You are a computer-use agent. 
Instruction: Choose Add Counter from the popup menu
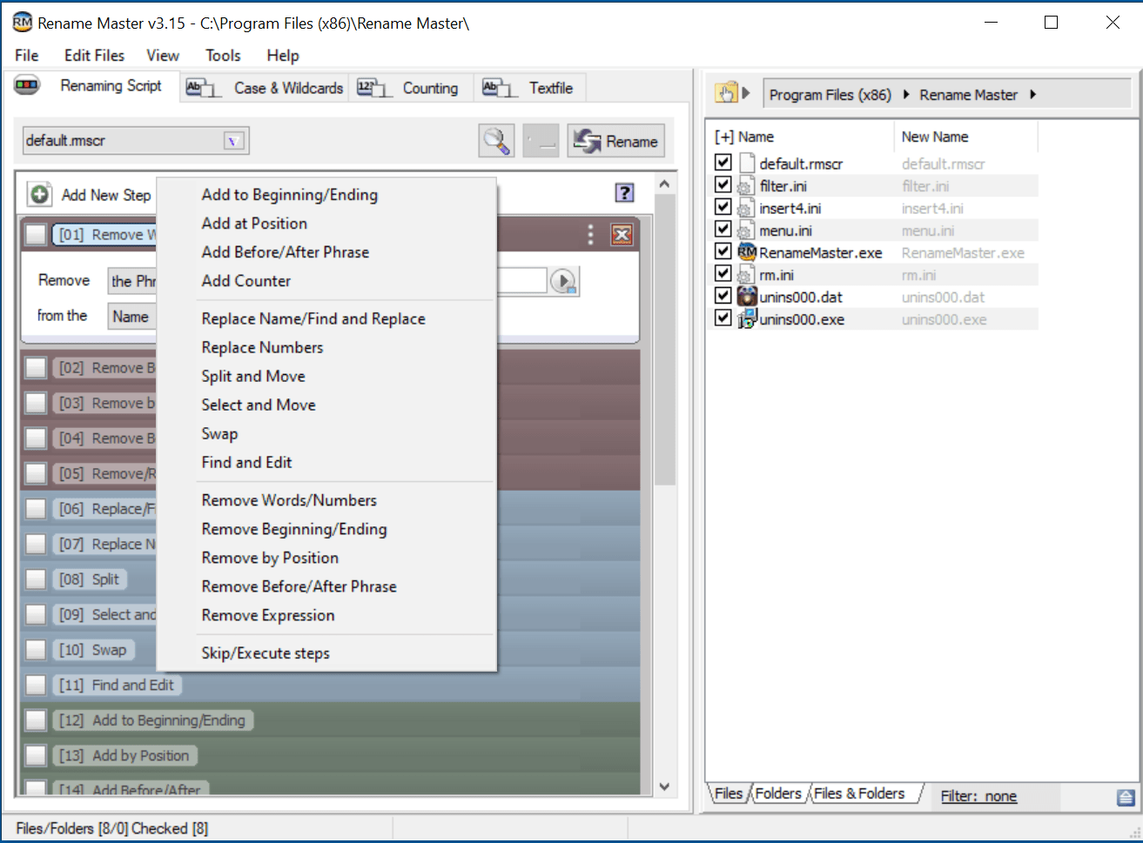point(246,281)
